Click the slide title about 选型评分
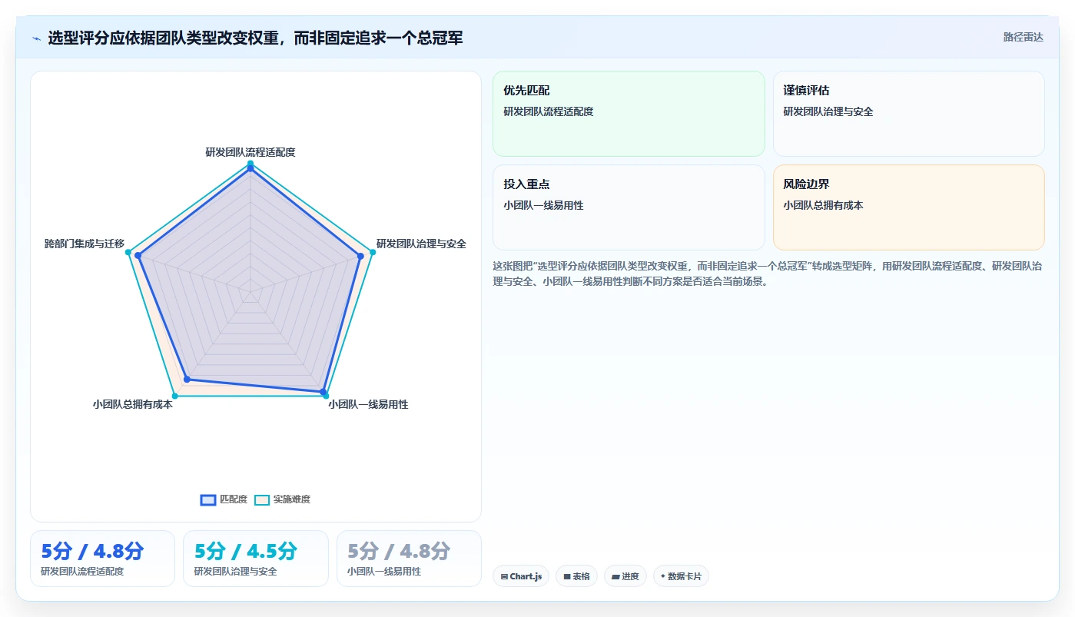Screen dimensions: 1075x617 255,38
